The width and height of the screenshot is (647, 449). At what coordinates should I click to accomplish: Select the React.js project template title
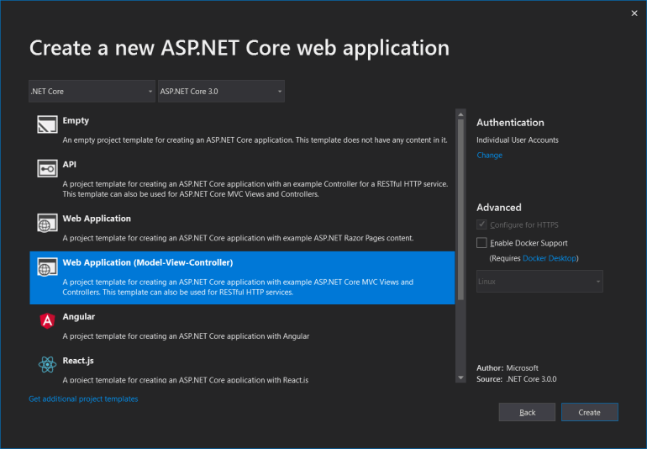point(78,361)
